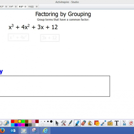
Task: Close the P.5* tab
Action: pos(25,7)
